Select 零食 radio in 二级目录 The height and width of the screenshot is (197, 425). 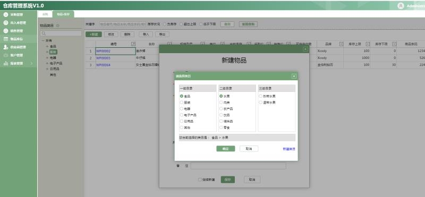click(x=221, y=127)
